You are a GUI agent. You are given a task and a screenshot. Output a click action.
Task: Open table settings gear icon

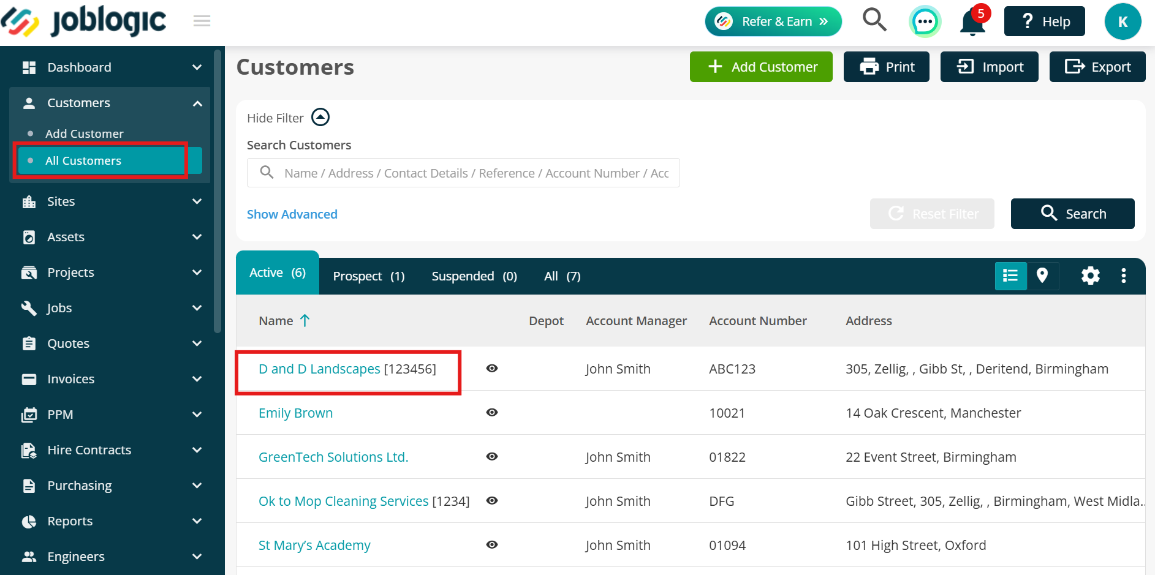point(1090,276)
